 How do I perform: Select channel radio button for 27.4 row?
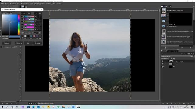22,27
